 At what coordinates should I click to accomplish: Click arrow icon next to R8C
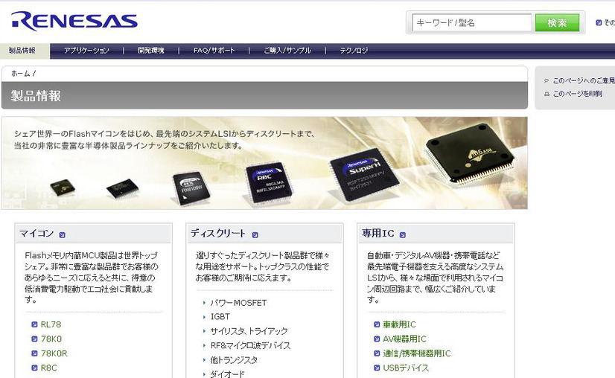pos(34,368)
